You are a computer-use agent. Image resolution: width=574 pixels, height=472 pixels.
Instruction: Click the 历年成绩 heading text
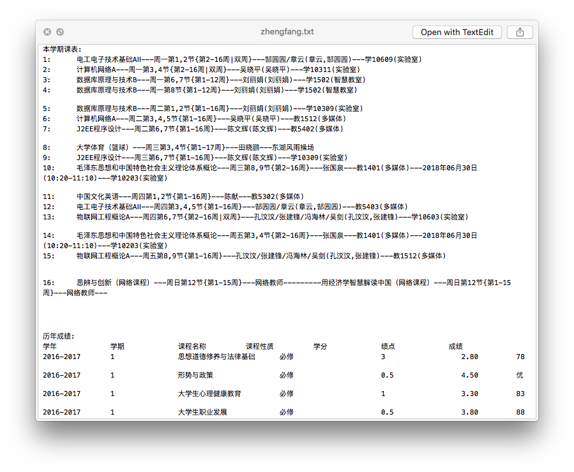tap(59, 336)
